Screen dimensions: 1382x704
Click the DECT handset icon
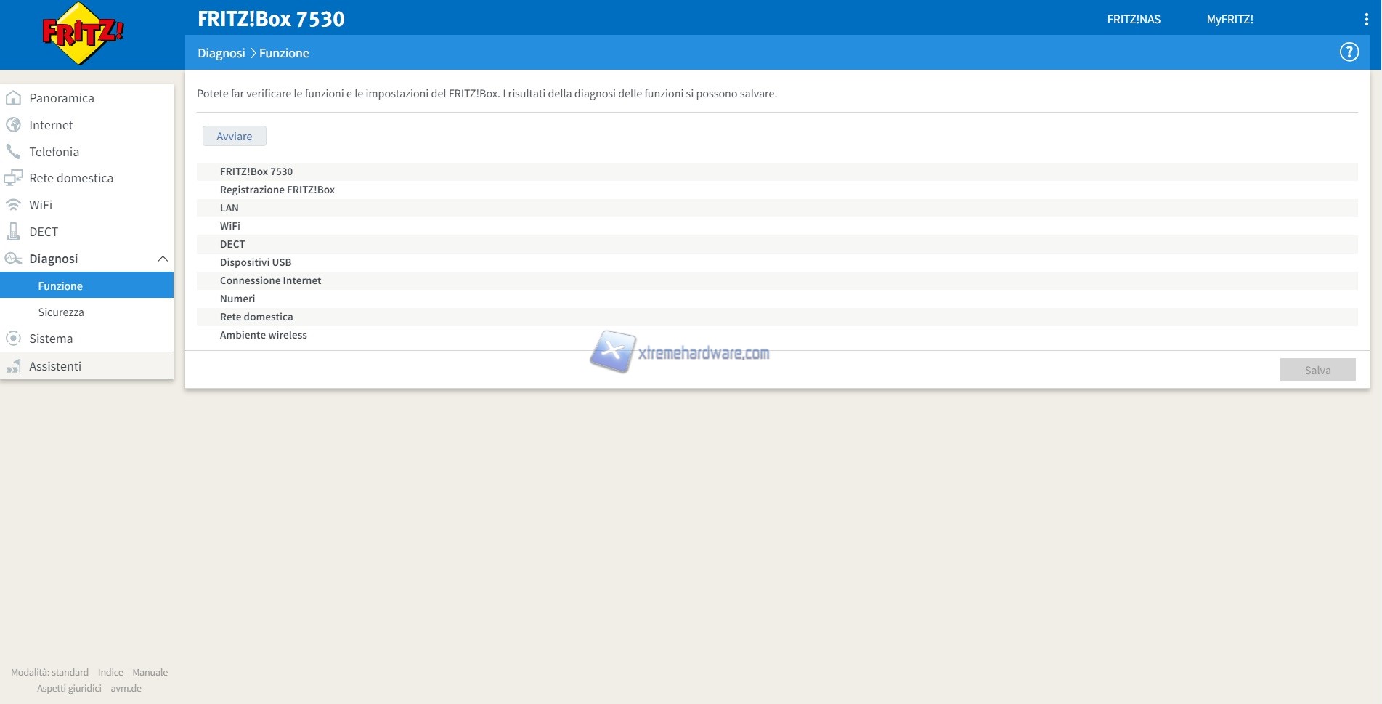pos(13,232)
